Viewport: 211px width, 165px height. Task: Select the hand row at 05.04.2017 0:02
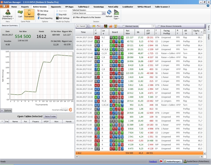tap(139, 73)
